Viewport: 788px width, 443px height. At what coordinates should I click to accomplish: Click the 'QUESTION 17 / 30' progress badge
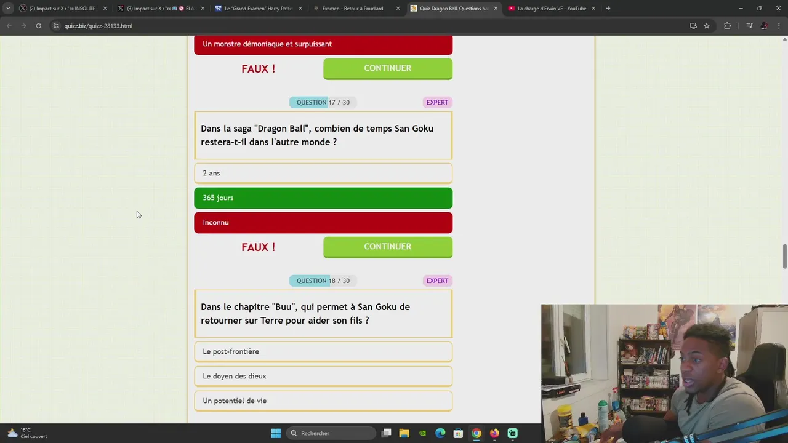pos(323,102)
